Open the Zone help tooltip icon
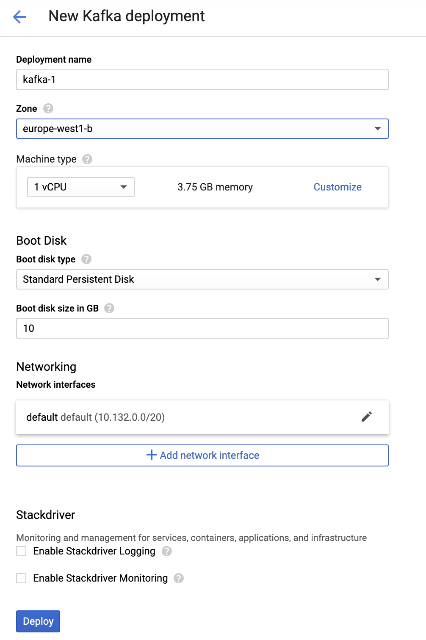426x640 pixels. 47,108
